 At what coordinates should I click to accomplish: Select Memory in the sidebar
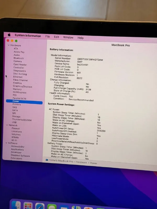pyautogui.click(x=17, y=89)
